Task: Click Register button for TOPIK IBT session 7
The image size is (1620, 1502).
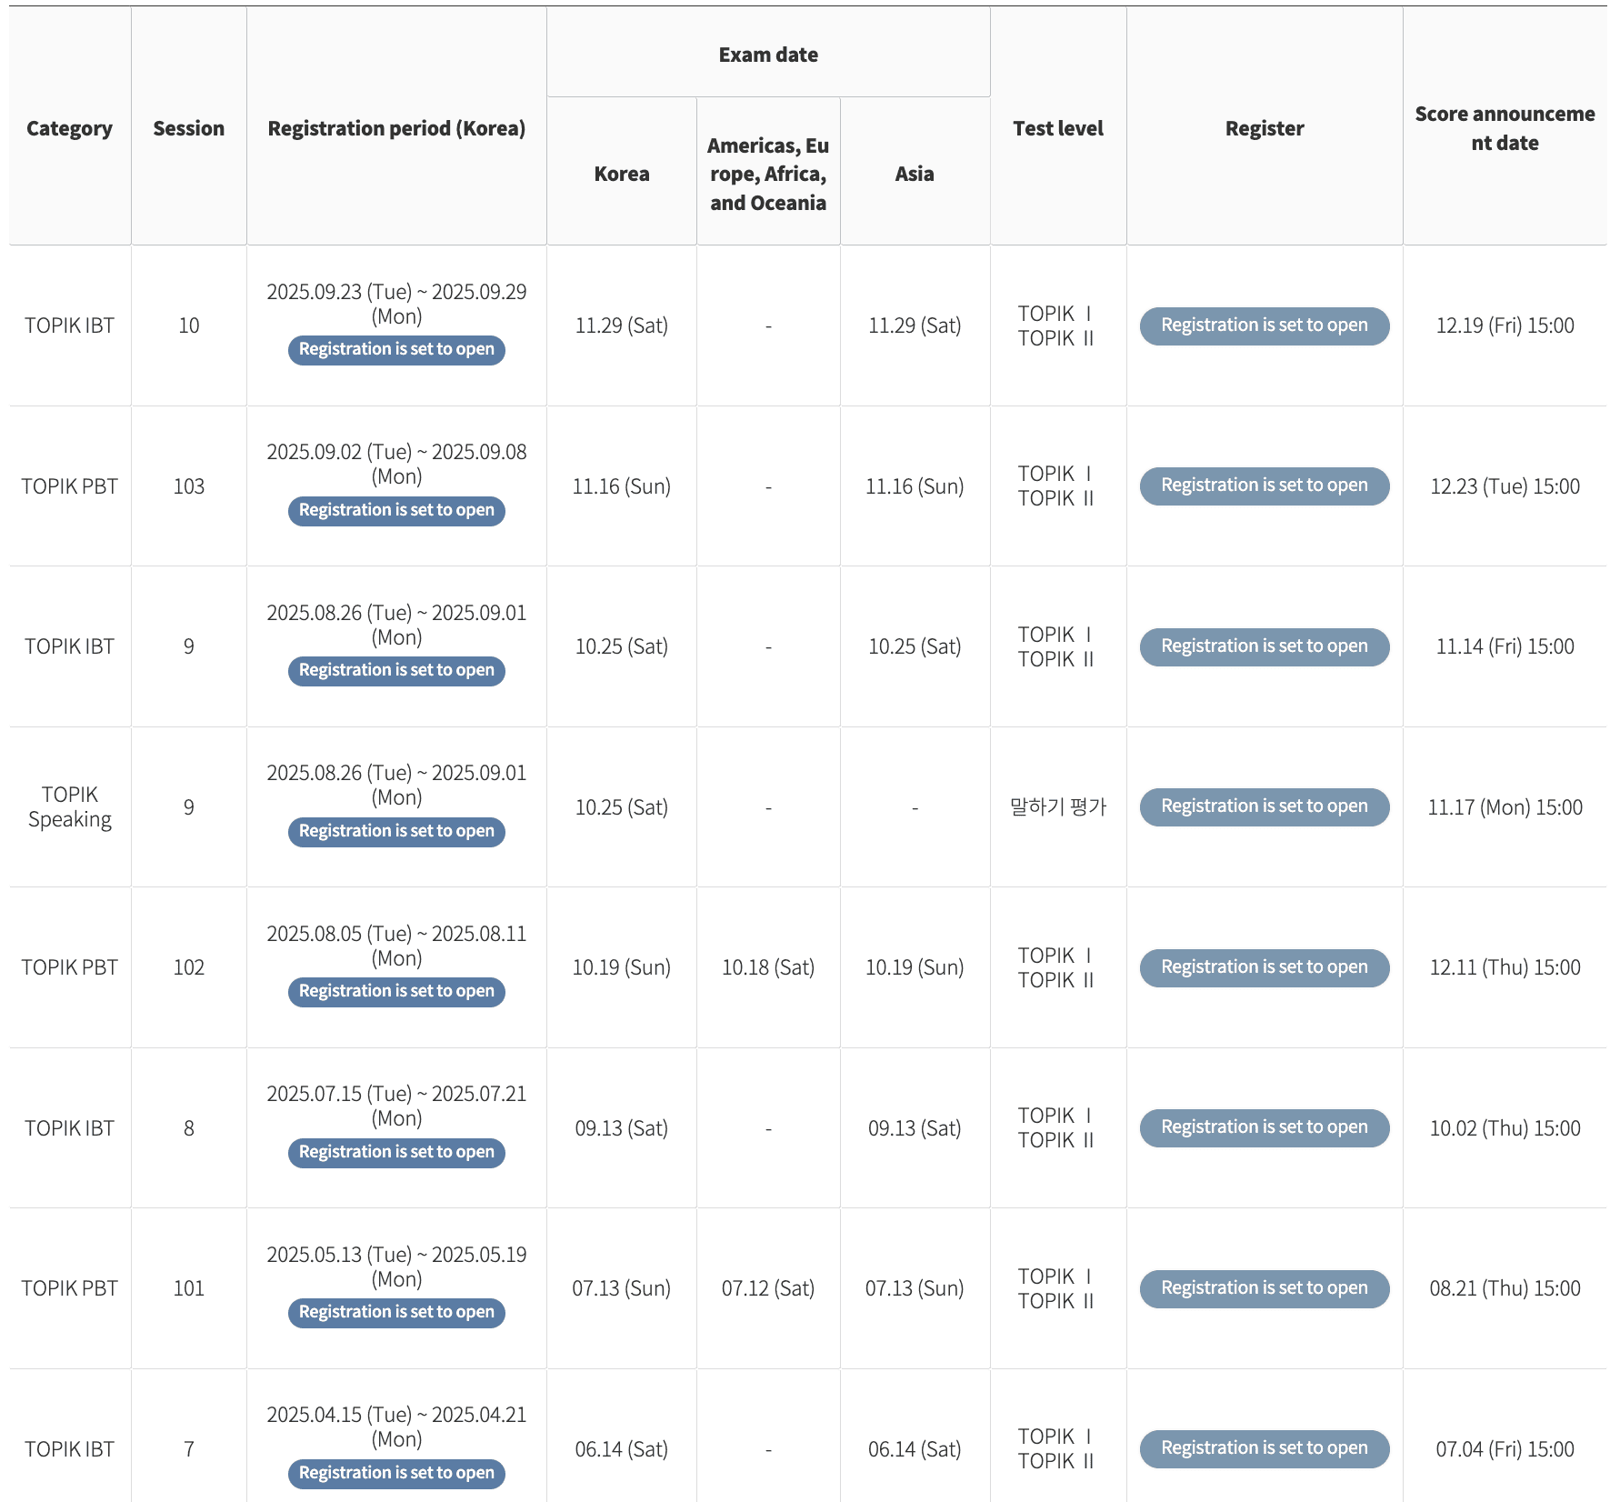Action: coord(1264,1448)
